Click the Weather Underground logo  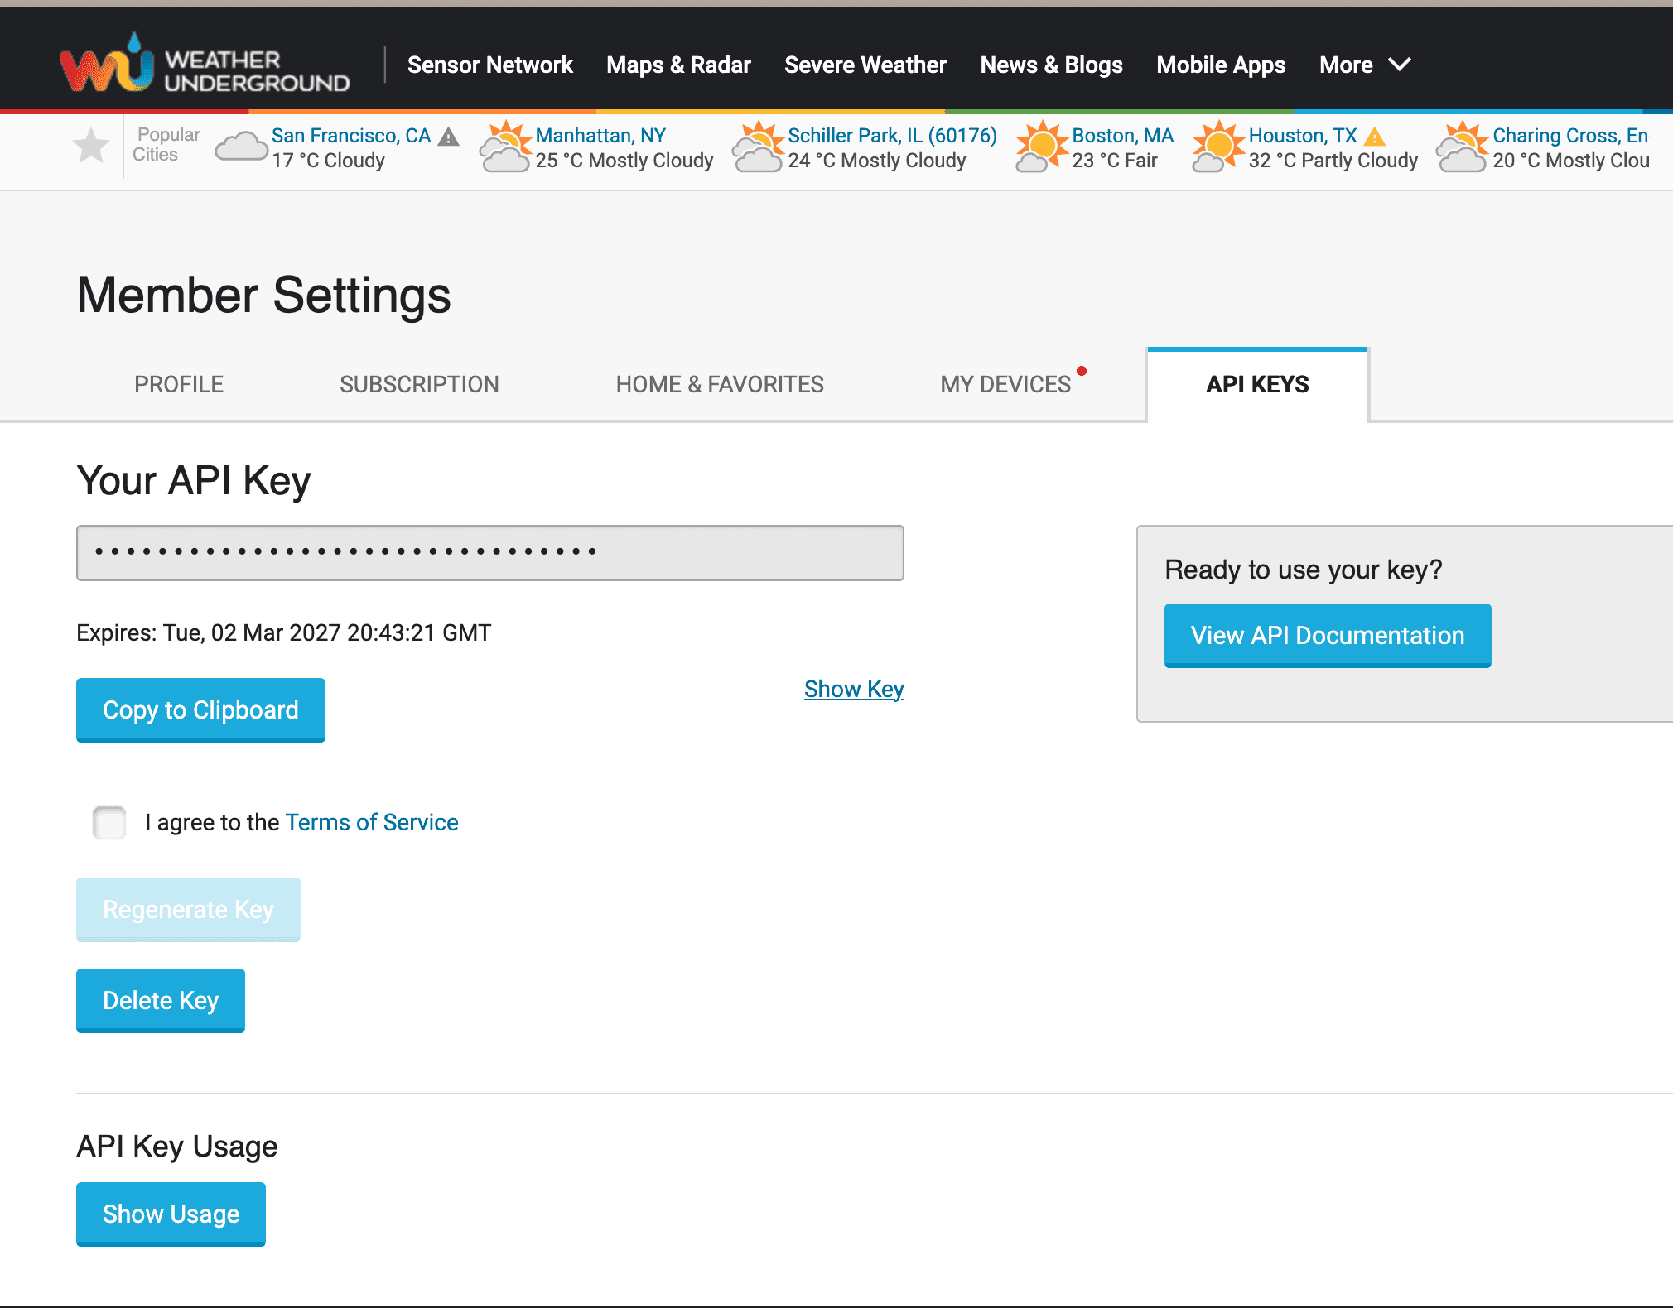[205, 65]
